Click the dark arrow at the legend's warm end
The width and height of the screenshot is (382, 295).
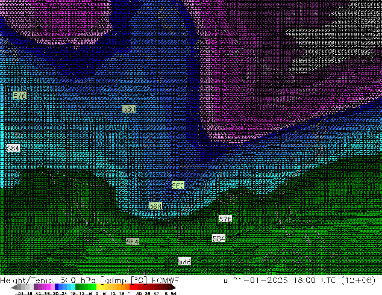point(174,287)
